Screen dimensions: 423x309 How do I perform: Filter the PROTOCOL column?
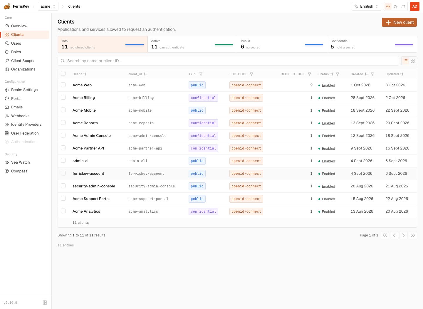(251, 74)
